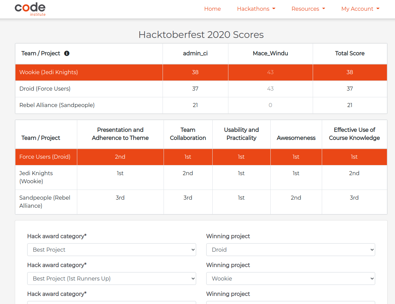Open Best Project (1st Runners Up) dropdown
The width and height of the screenshot is (395, 304).
112,278
